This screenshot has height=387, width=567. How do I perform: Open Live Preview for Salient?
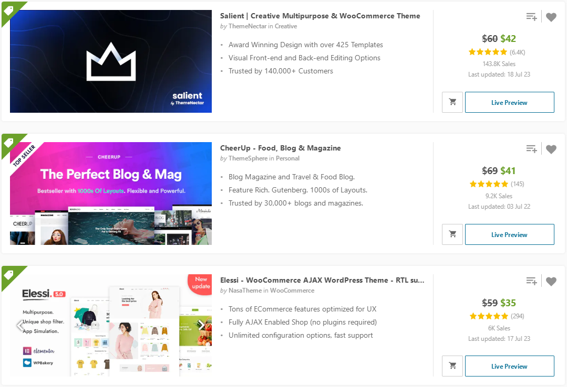coord(509,102)
